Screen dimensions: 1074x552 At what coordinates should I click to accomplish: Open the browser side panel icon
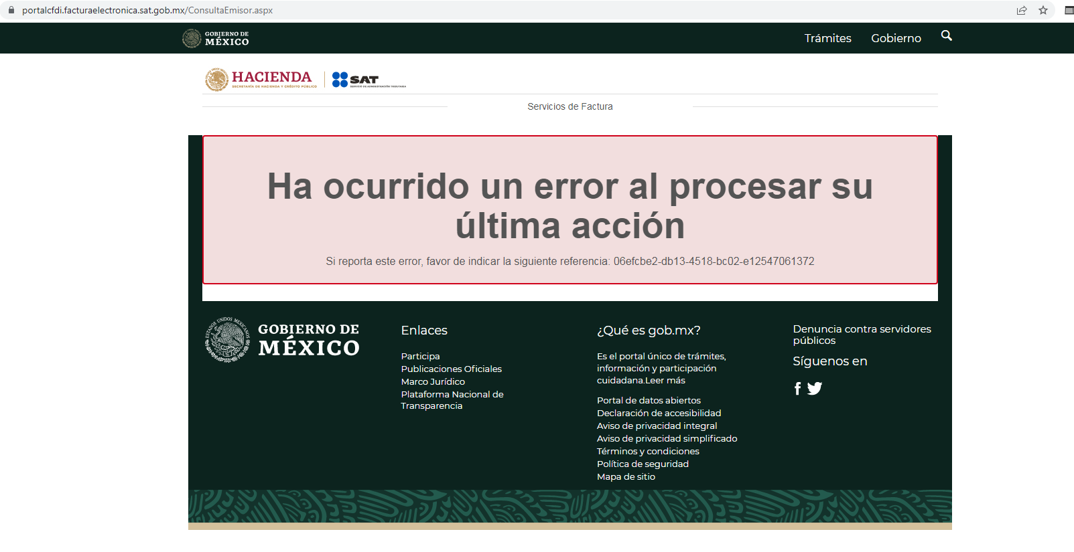(x=1069, y=10)
